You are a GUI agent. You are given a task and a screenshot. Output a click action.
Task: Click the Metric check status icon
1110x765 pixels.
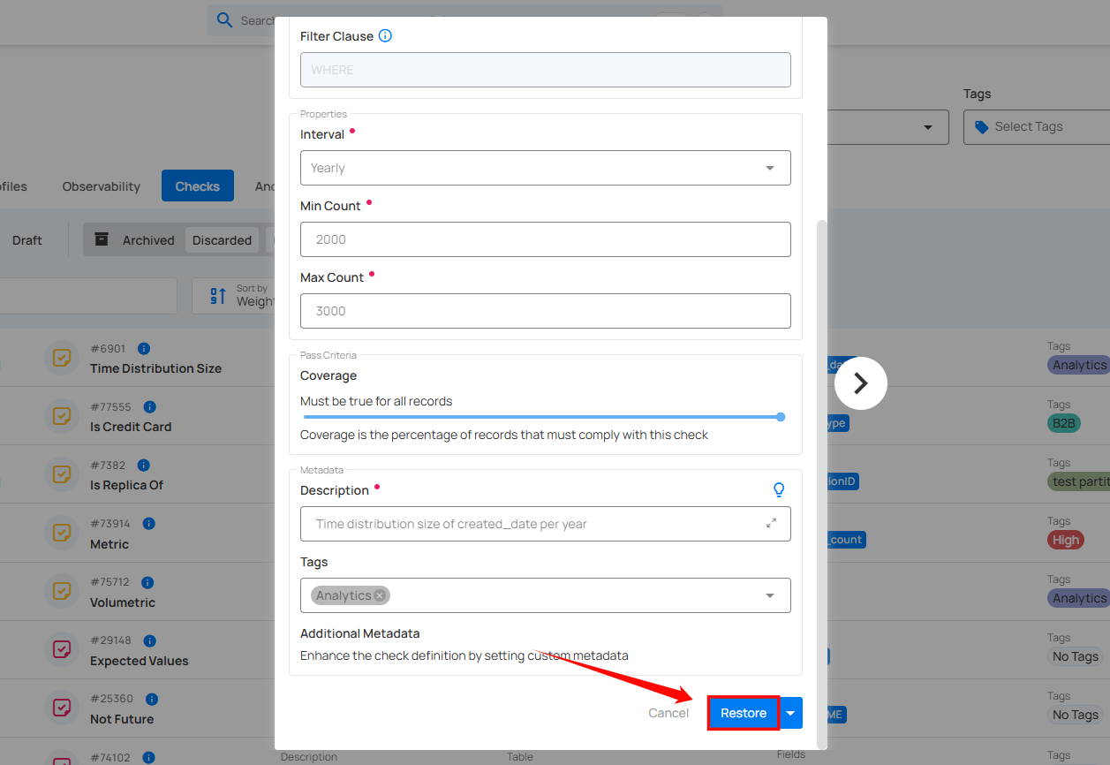pyautogui.click(x=62, y=533)
